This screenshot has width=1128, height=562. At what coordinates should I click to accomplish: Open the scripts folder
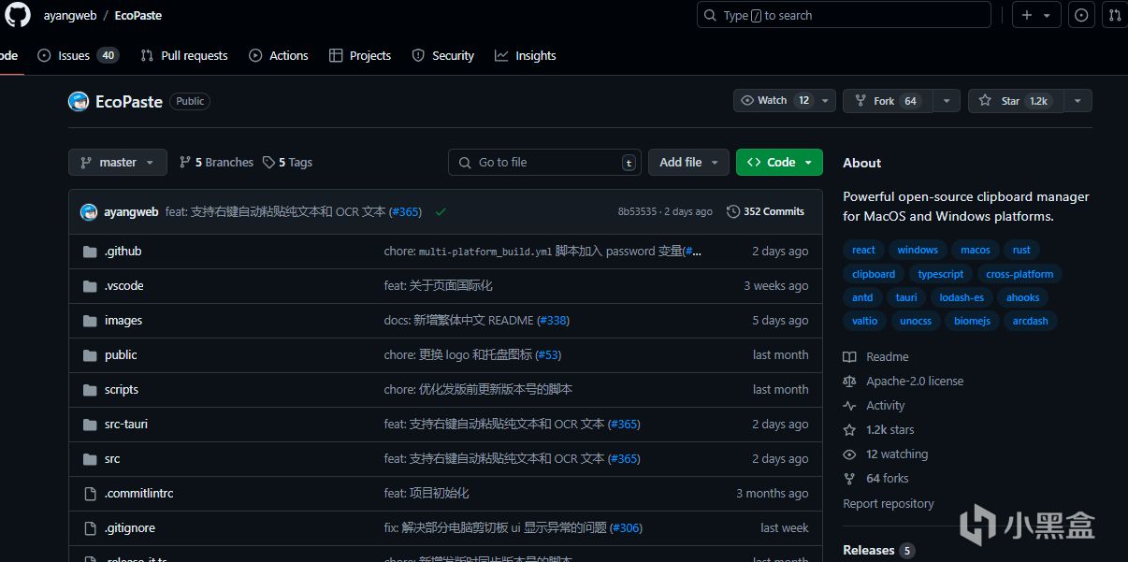tap(122, 390)
